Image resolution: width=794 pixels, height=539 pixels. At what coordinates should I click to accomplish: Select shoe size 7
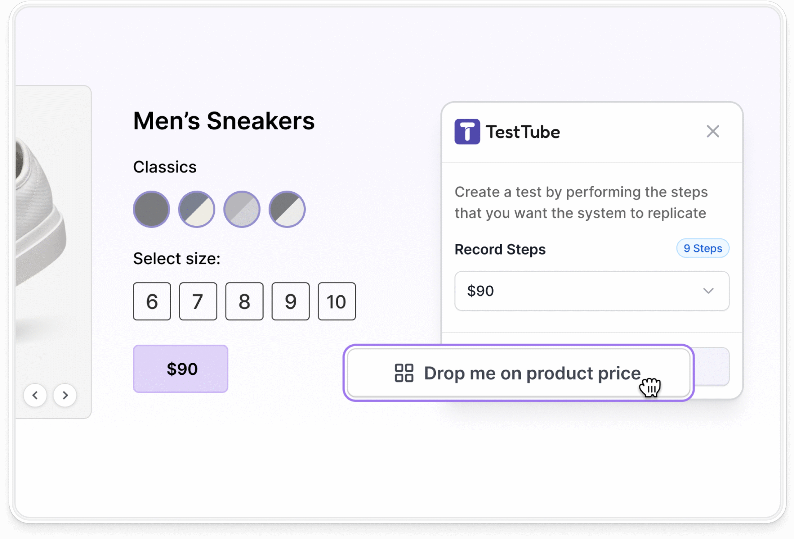[198, 301]
